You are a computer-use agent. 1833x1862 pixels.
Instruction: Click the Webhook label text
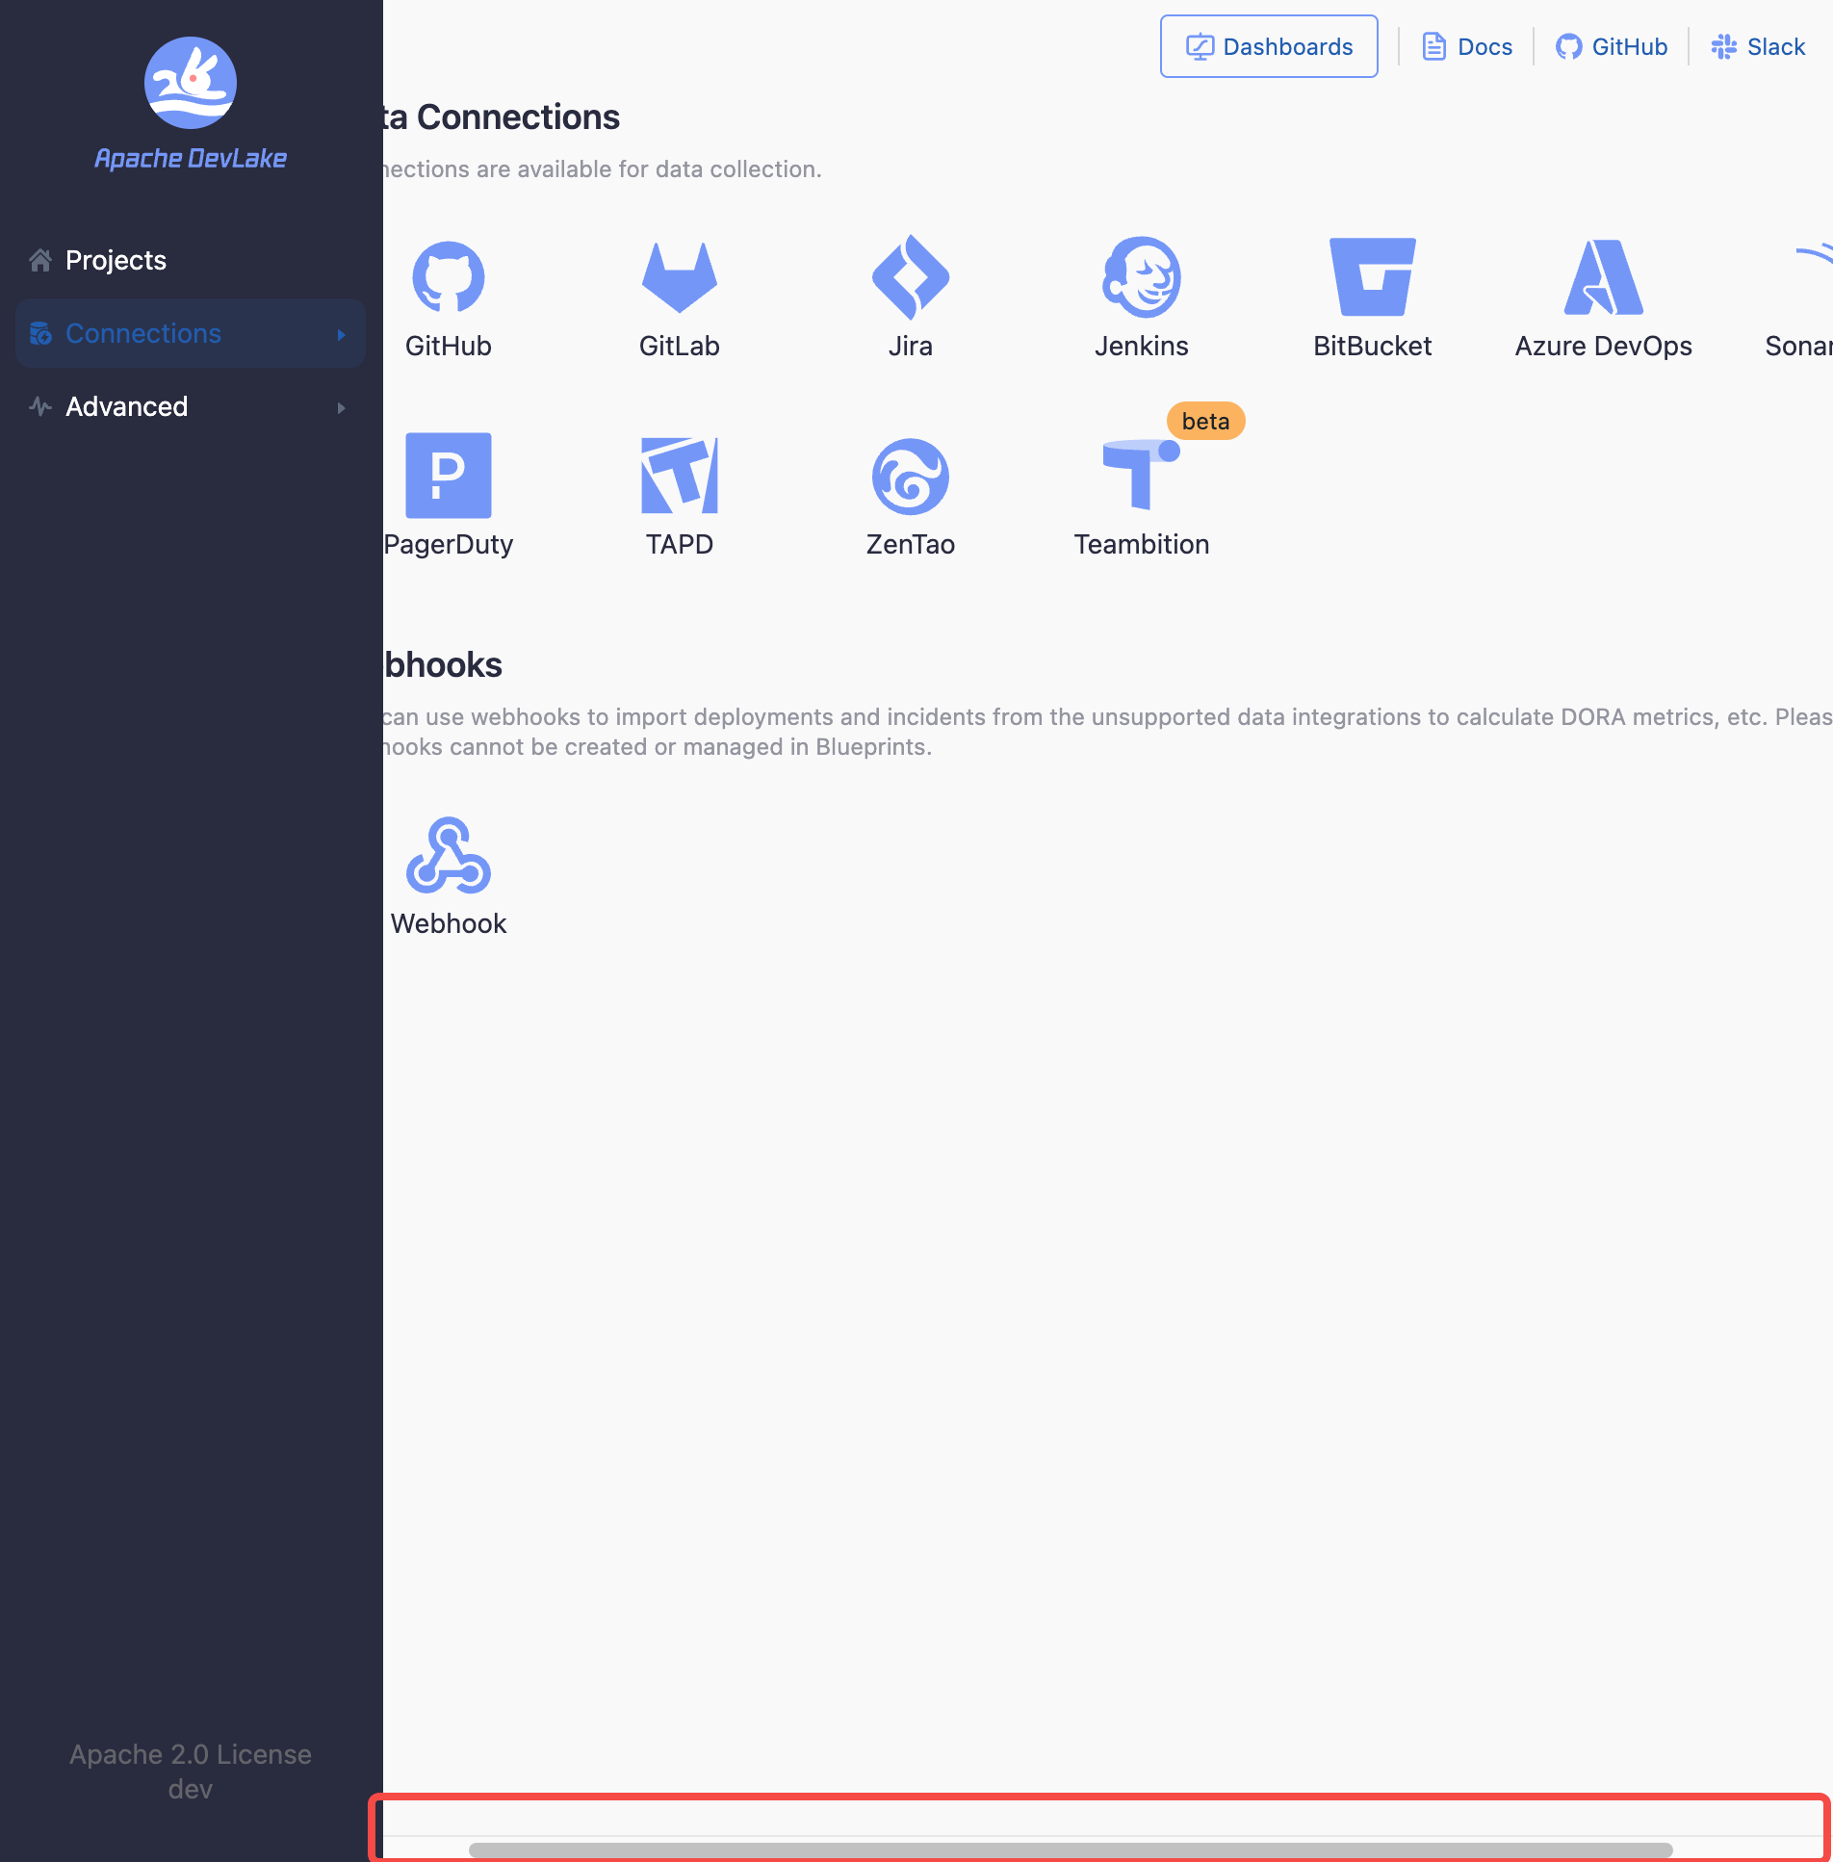tap(448, 923)
